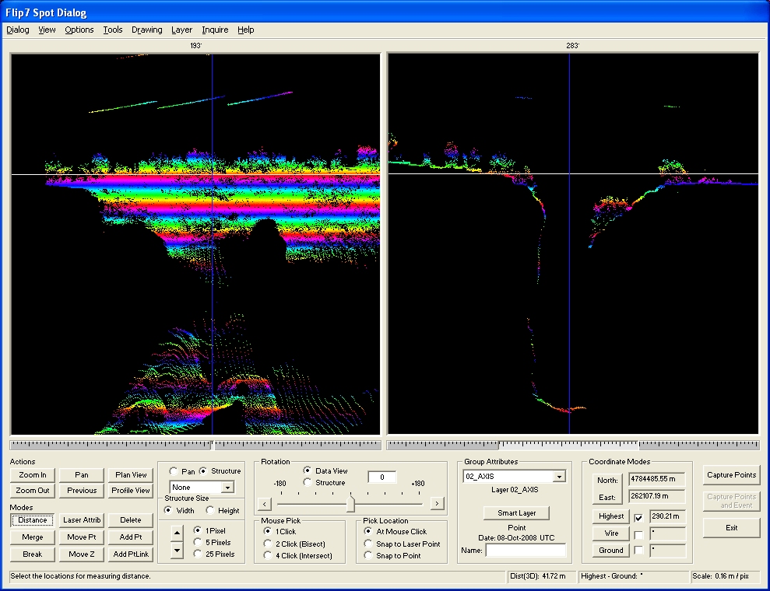The height and width of the screenshot is (591, 770).
Task: Click the Structure Size down arrow button
Action: tap(177, 550)
